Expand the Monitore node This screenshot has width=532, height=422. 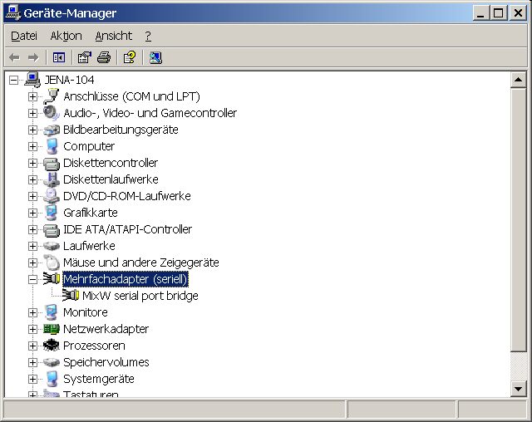point(32,312)
